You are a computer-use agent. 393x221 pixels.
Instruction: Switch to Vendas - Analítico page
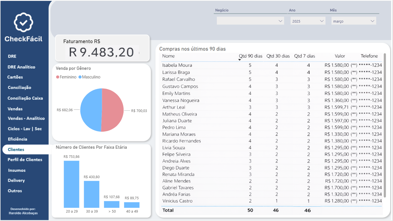click(x=26, y=118)
